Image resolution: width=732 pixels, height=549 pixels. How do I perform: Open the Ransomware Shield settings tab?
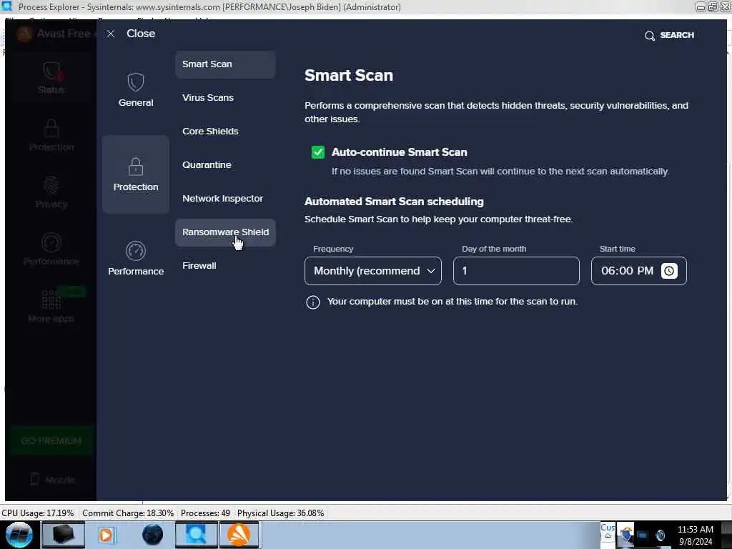pyautogui.click(x=225, y=232)
